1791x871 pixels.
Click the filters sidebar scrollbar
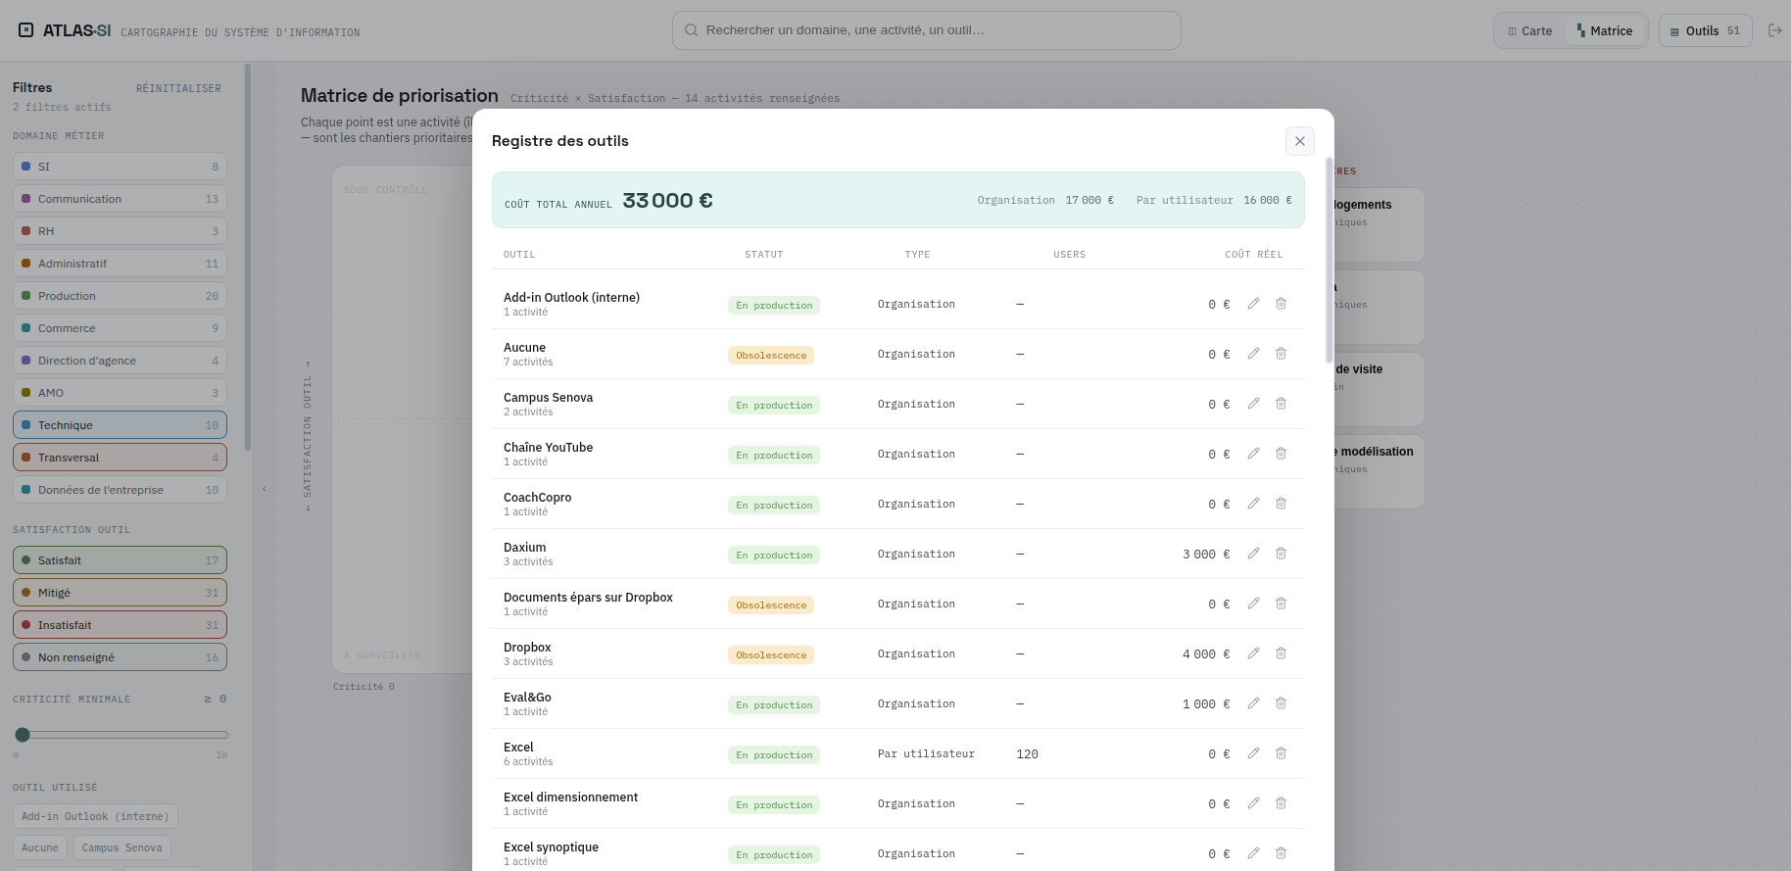click(248, 257)
